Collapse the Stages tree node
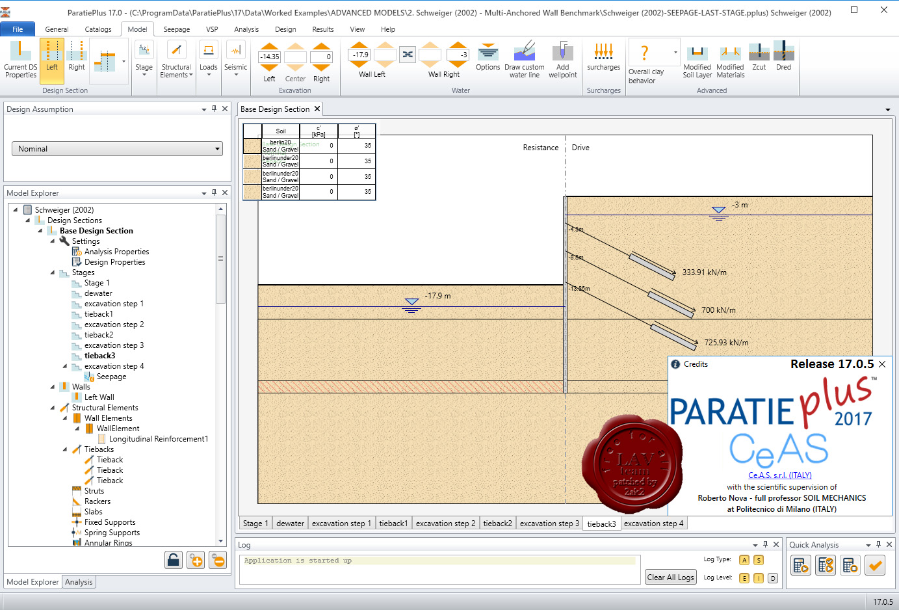This screenshot has width=899, height=610. pos(53,272)
